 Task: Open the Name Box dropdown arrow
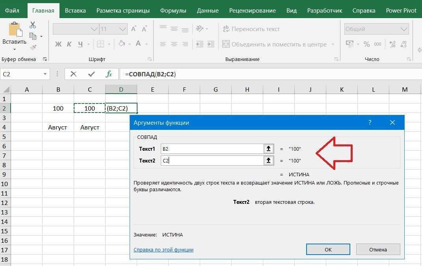(45, 74)
